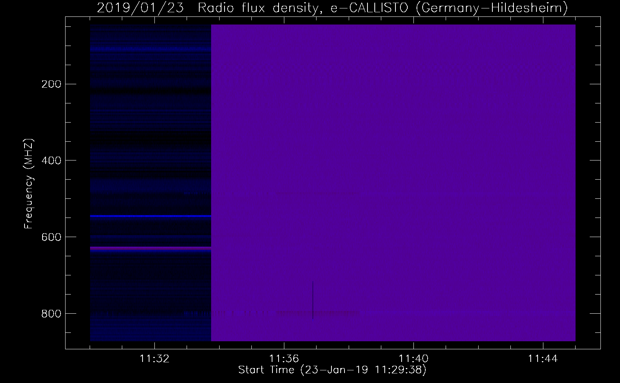
Task: Select the 200 frequency tick label
Action: [x=51, y=84]
